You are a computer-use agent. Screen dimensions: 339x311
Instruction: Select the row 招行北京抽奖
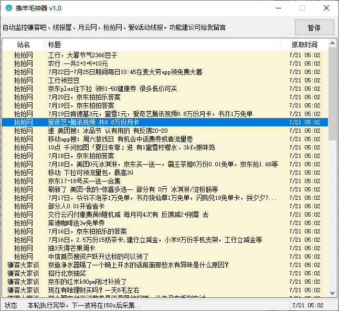coord(165,273)
